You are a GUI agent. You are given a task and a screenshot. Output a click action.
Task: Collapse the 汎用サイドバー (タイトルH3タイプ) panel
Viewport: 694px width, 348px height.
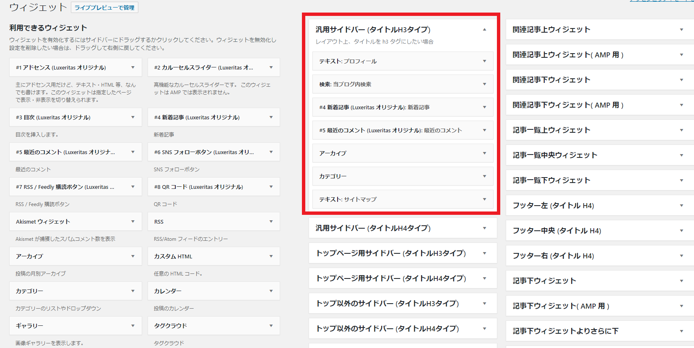(484, 29)
